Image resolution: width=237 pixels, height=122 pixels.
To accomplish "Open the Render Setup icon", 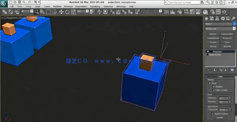I will point(212,12).
